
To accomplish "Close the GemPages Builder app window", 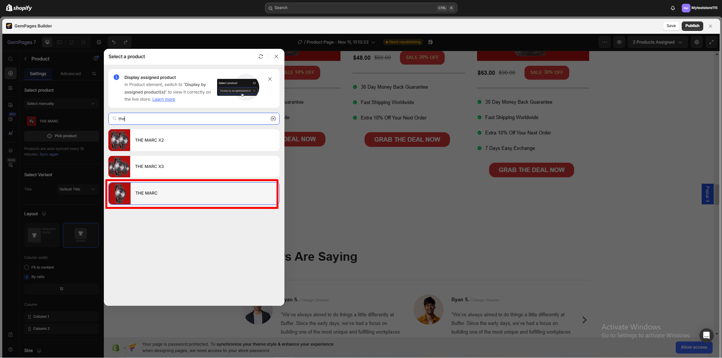I will point(710,26).
